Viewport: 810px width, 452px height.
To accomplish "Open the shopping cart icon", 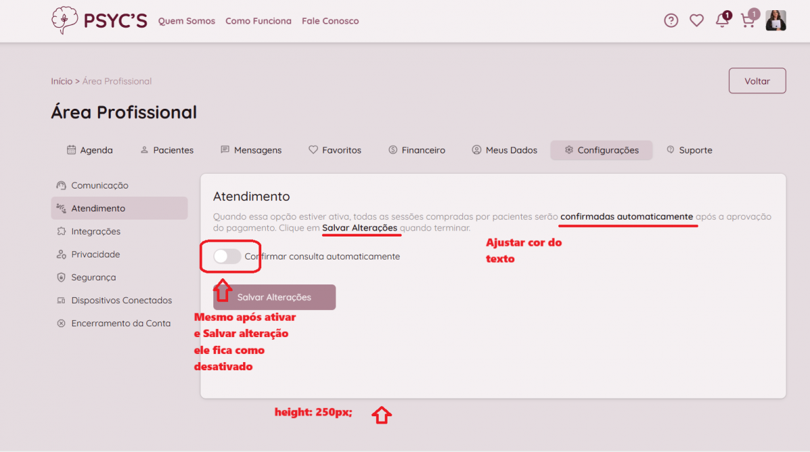I will click(747, 21).
